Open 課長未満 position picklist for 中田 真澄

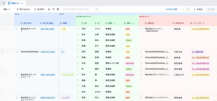pos(130,63)
